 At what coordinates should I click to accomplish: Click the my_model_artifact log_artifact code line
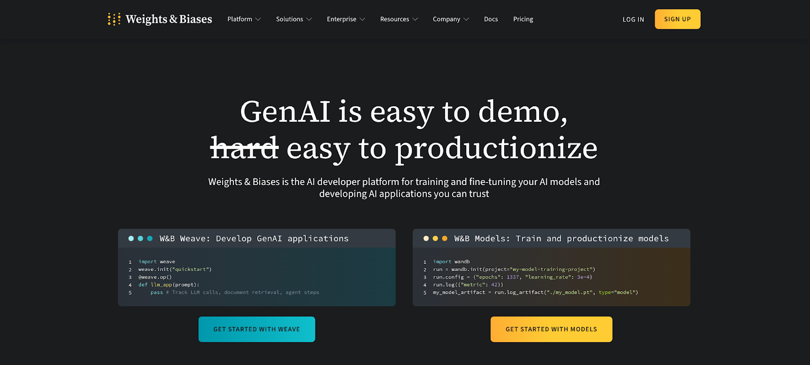tap(536, 292)
